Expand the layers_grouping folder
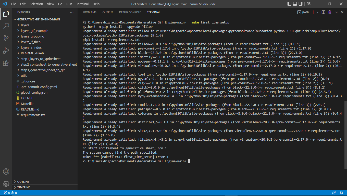 click(x=45, y=36)
